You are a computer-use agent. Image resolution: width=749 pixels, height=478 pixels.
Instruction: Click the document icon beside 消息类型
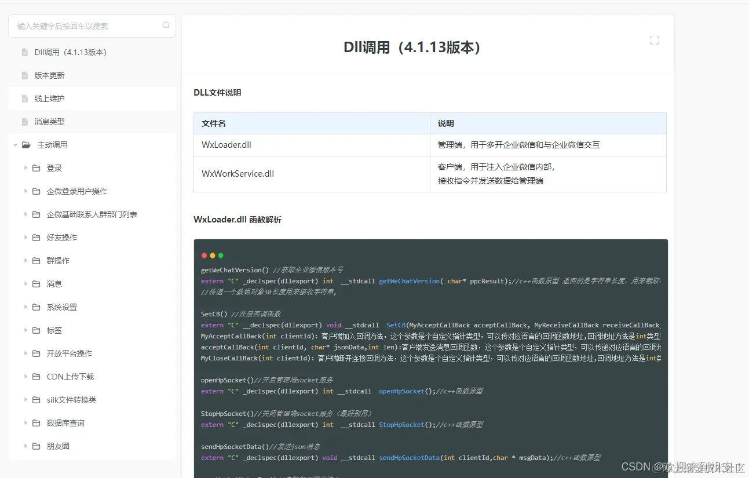24,121
